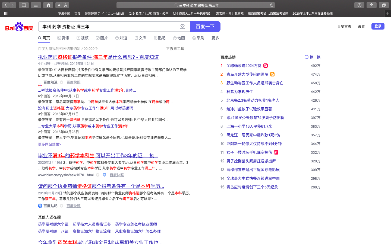
Task: Click 换一换 to refresh the hot list
Action: click(x=315, y=57)
